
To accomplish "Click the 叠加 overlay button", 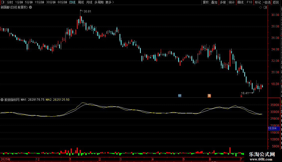I will (x=214, y=2).
